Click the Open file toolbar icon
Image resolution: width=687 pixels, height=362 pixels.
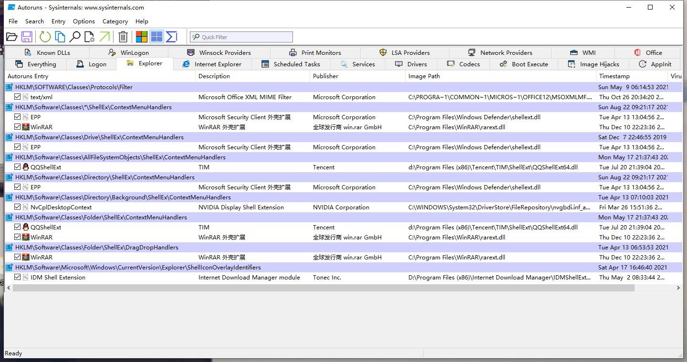pos(12,37)
